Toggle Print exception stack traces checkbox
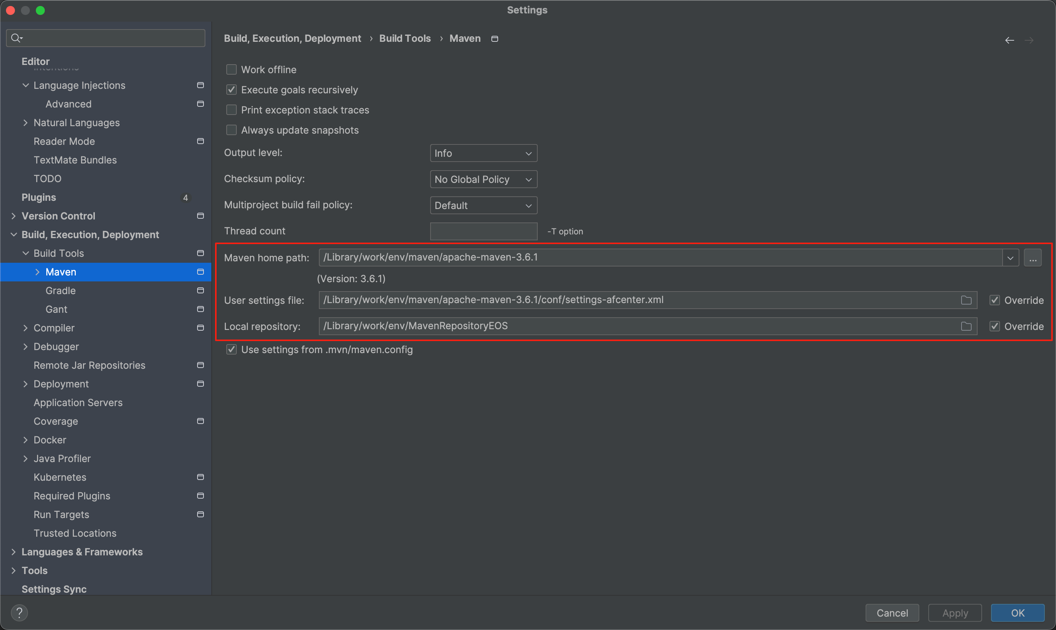Image resolution: width=1056 pixels, height=630 pixels. click(x=232, y=110)
